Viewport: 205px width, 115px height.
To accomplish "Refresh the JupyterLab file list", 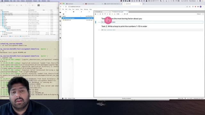I will click(89, 12).
